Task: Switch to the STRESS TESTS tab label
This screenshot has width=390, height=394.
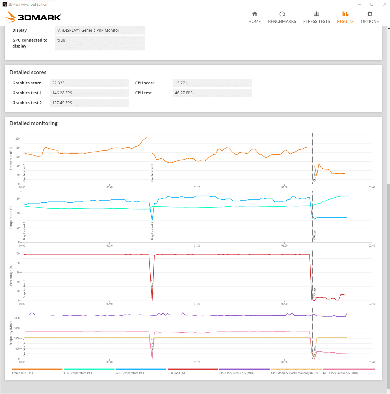Action: (317, 22)
